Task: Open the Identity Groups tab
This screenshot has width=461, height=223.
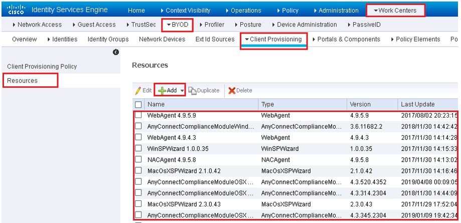Action: 108,39
